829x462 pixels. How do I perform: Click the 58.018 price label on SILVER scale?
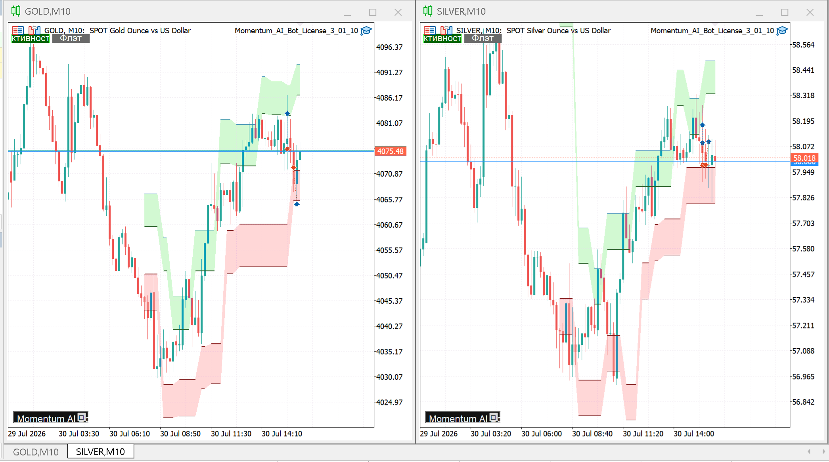pos(804,158)
